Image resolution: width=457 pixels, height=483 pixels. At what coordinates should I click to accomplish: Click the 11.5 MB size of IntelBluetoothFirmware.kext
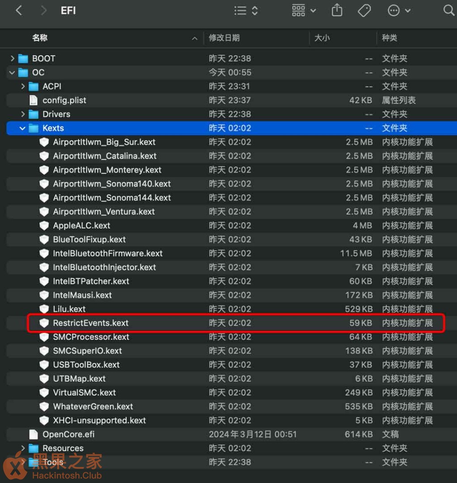356,253
